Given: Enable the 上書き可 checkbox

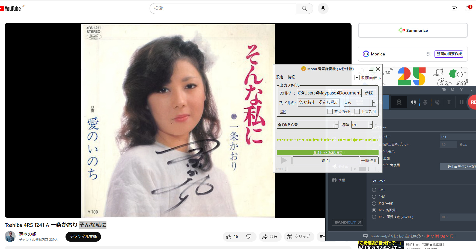Looking at the screenshot, I should click(357, 111).
